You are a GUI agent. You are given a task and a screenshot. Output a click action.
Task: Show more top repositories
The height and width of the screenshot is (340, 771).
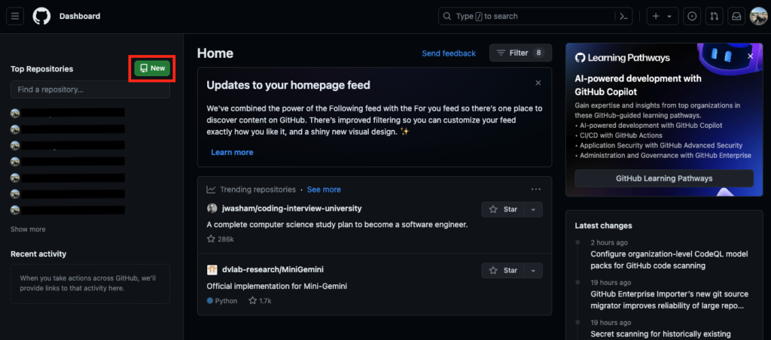tap(28, 229)
